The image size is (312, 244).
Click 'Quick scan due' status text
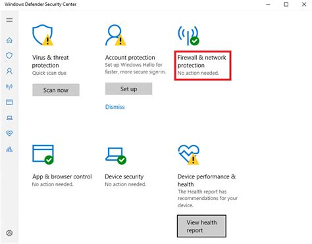point(49,73)
